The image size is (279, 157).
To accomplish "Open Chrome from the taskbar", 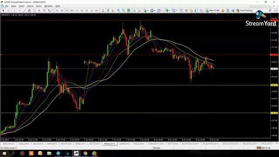I will pyautogui.click(x=85, y=153).
